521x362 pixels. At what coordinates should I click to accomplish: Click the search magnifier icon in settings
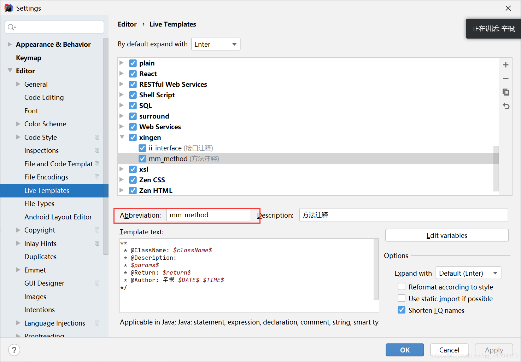[x=11, y=27]
